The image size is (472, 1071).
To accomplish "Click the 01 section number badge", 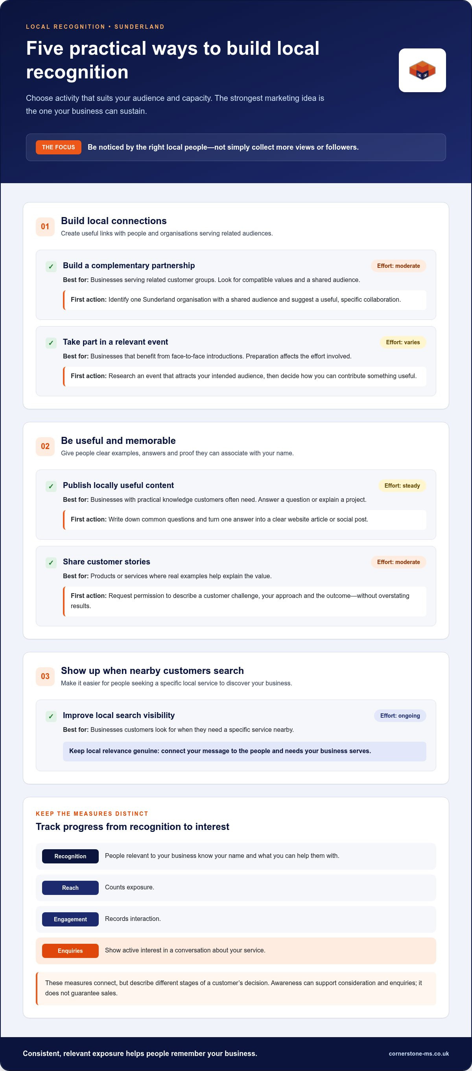I will click(x=45, y=226).
